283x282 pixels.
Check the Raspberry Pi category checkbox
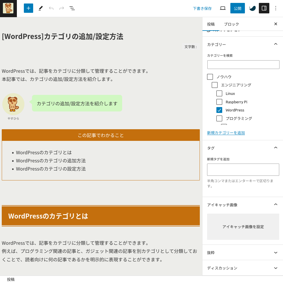(x=219, y=102)
